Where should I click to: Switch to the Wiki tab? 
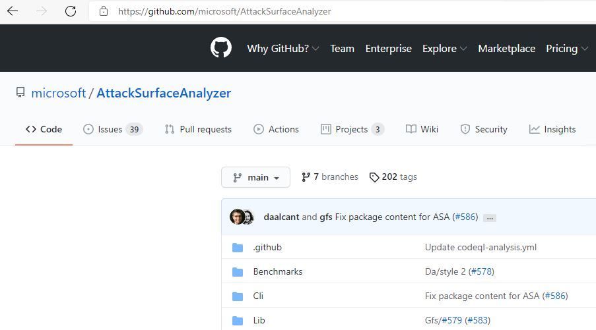point(422,129)
